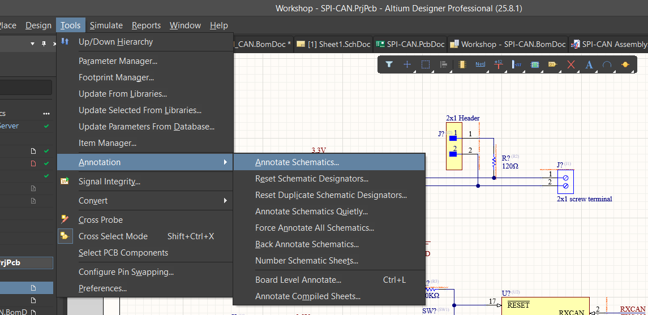This screenshot has width=648, height=315.
Task: Select the place bus entry tool icon
Action: click(517, 64)
